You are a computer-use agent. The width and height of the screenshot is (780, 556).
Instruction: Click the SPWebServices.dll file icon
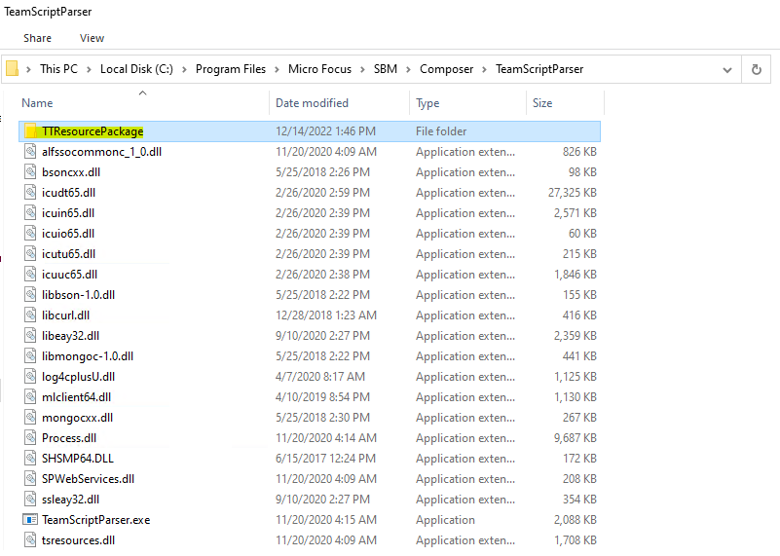click(30, 478)
